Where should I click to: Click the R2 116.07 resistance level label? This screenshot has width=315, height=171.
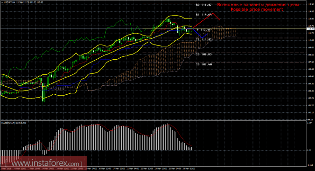204,5
